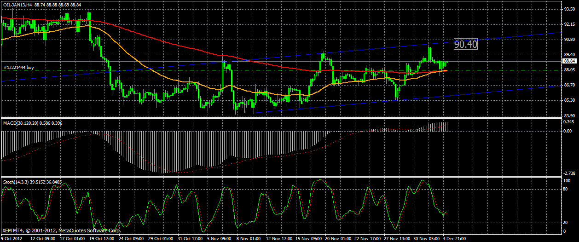
Task: Click the Stochastic scale value 20
Action: tap(566, 222)
